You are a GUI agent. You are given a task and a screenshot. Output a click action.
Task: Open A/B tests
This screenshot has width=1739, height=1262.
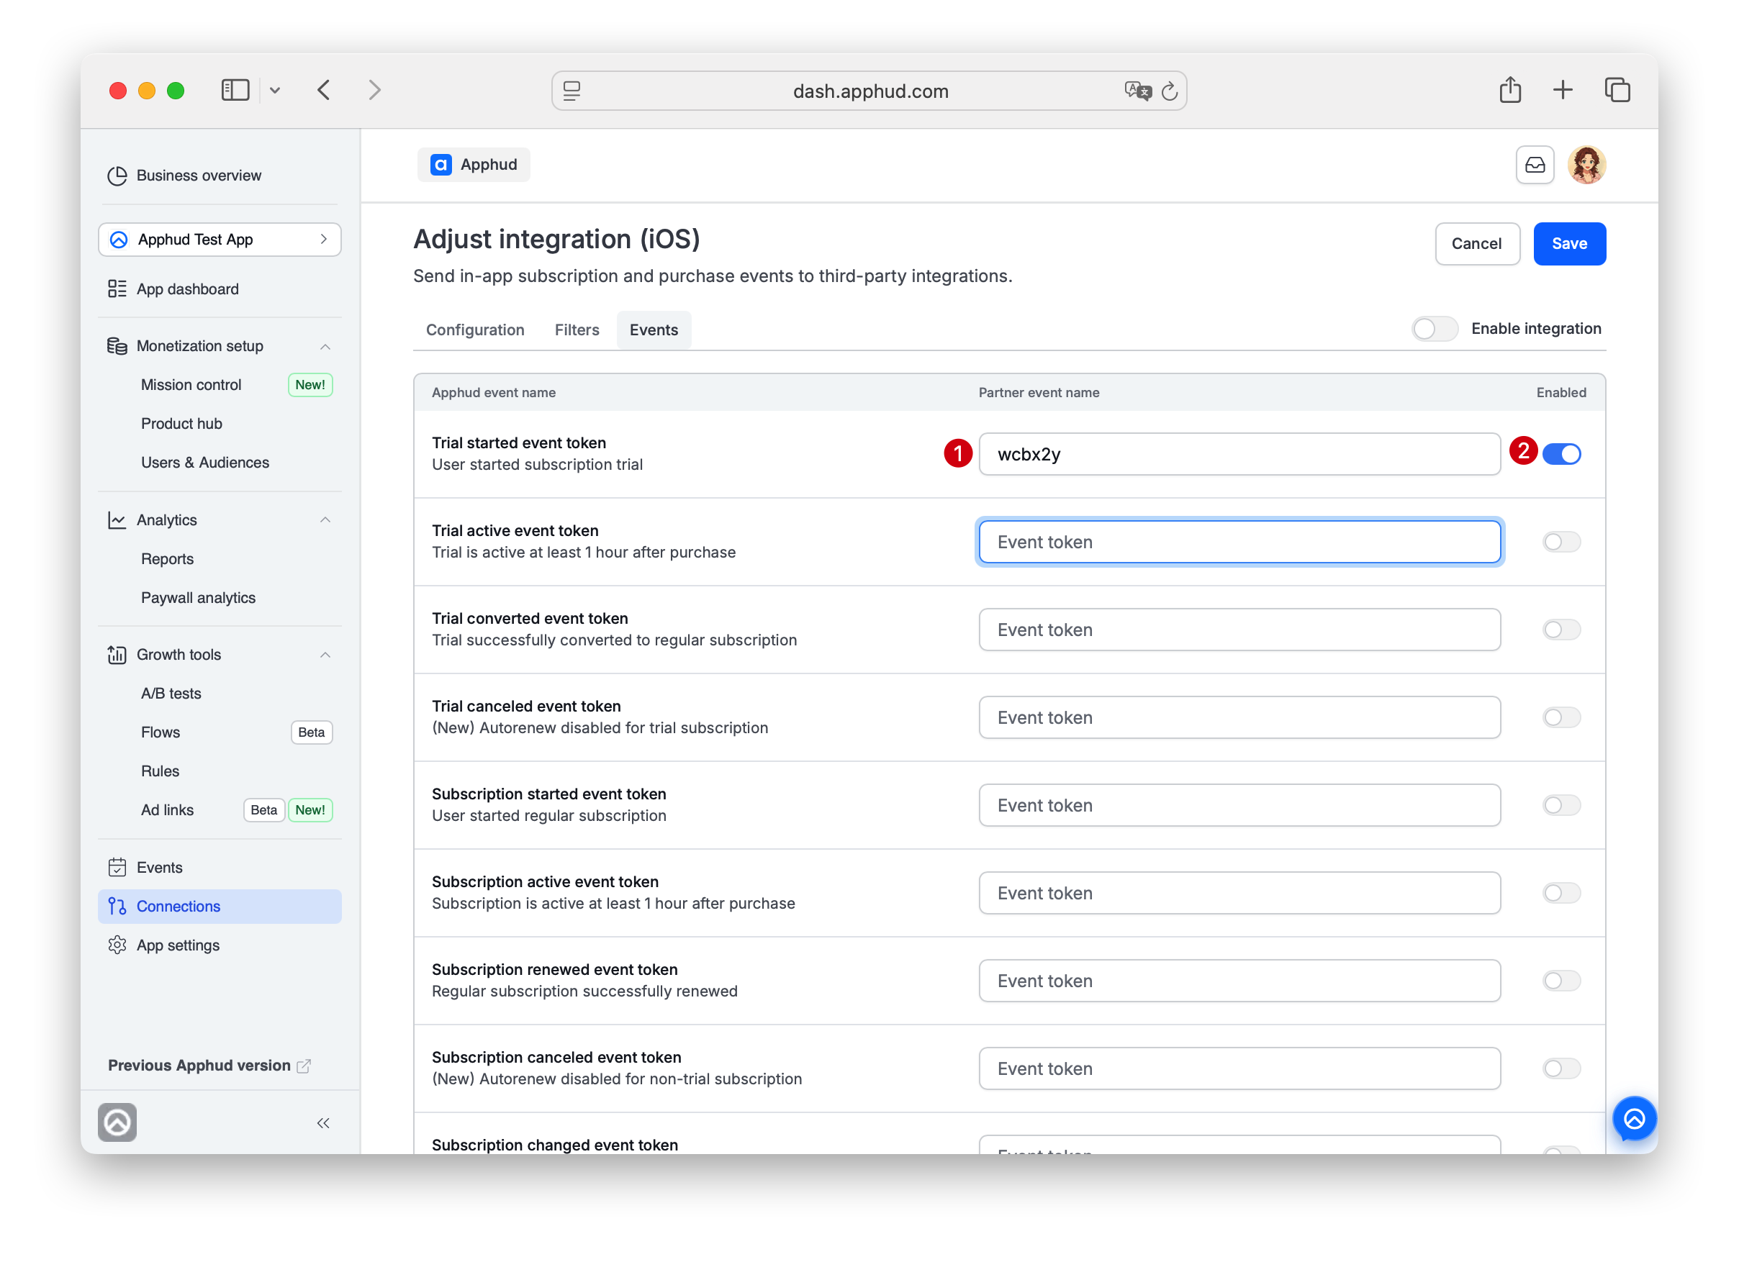click(x=171, y=694)
